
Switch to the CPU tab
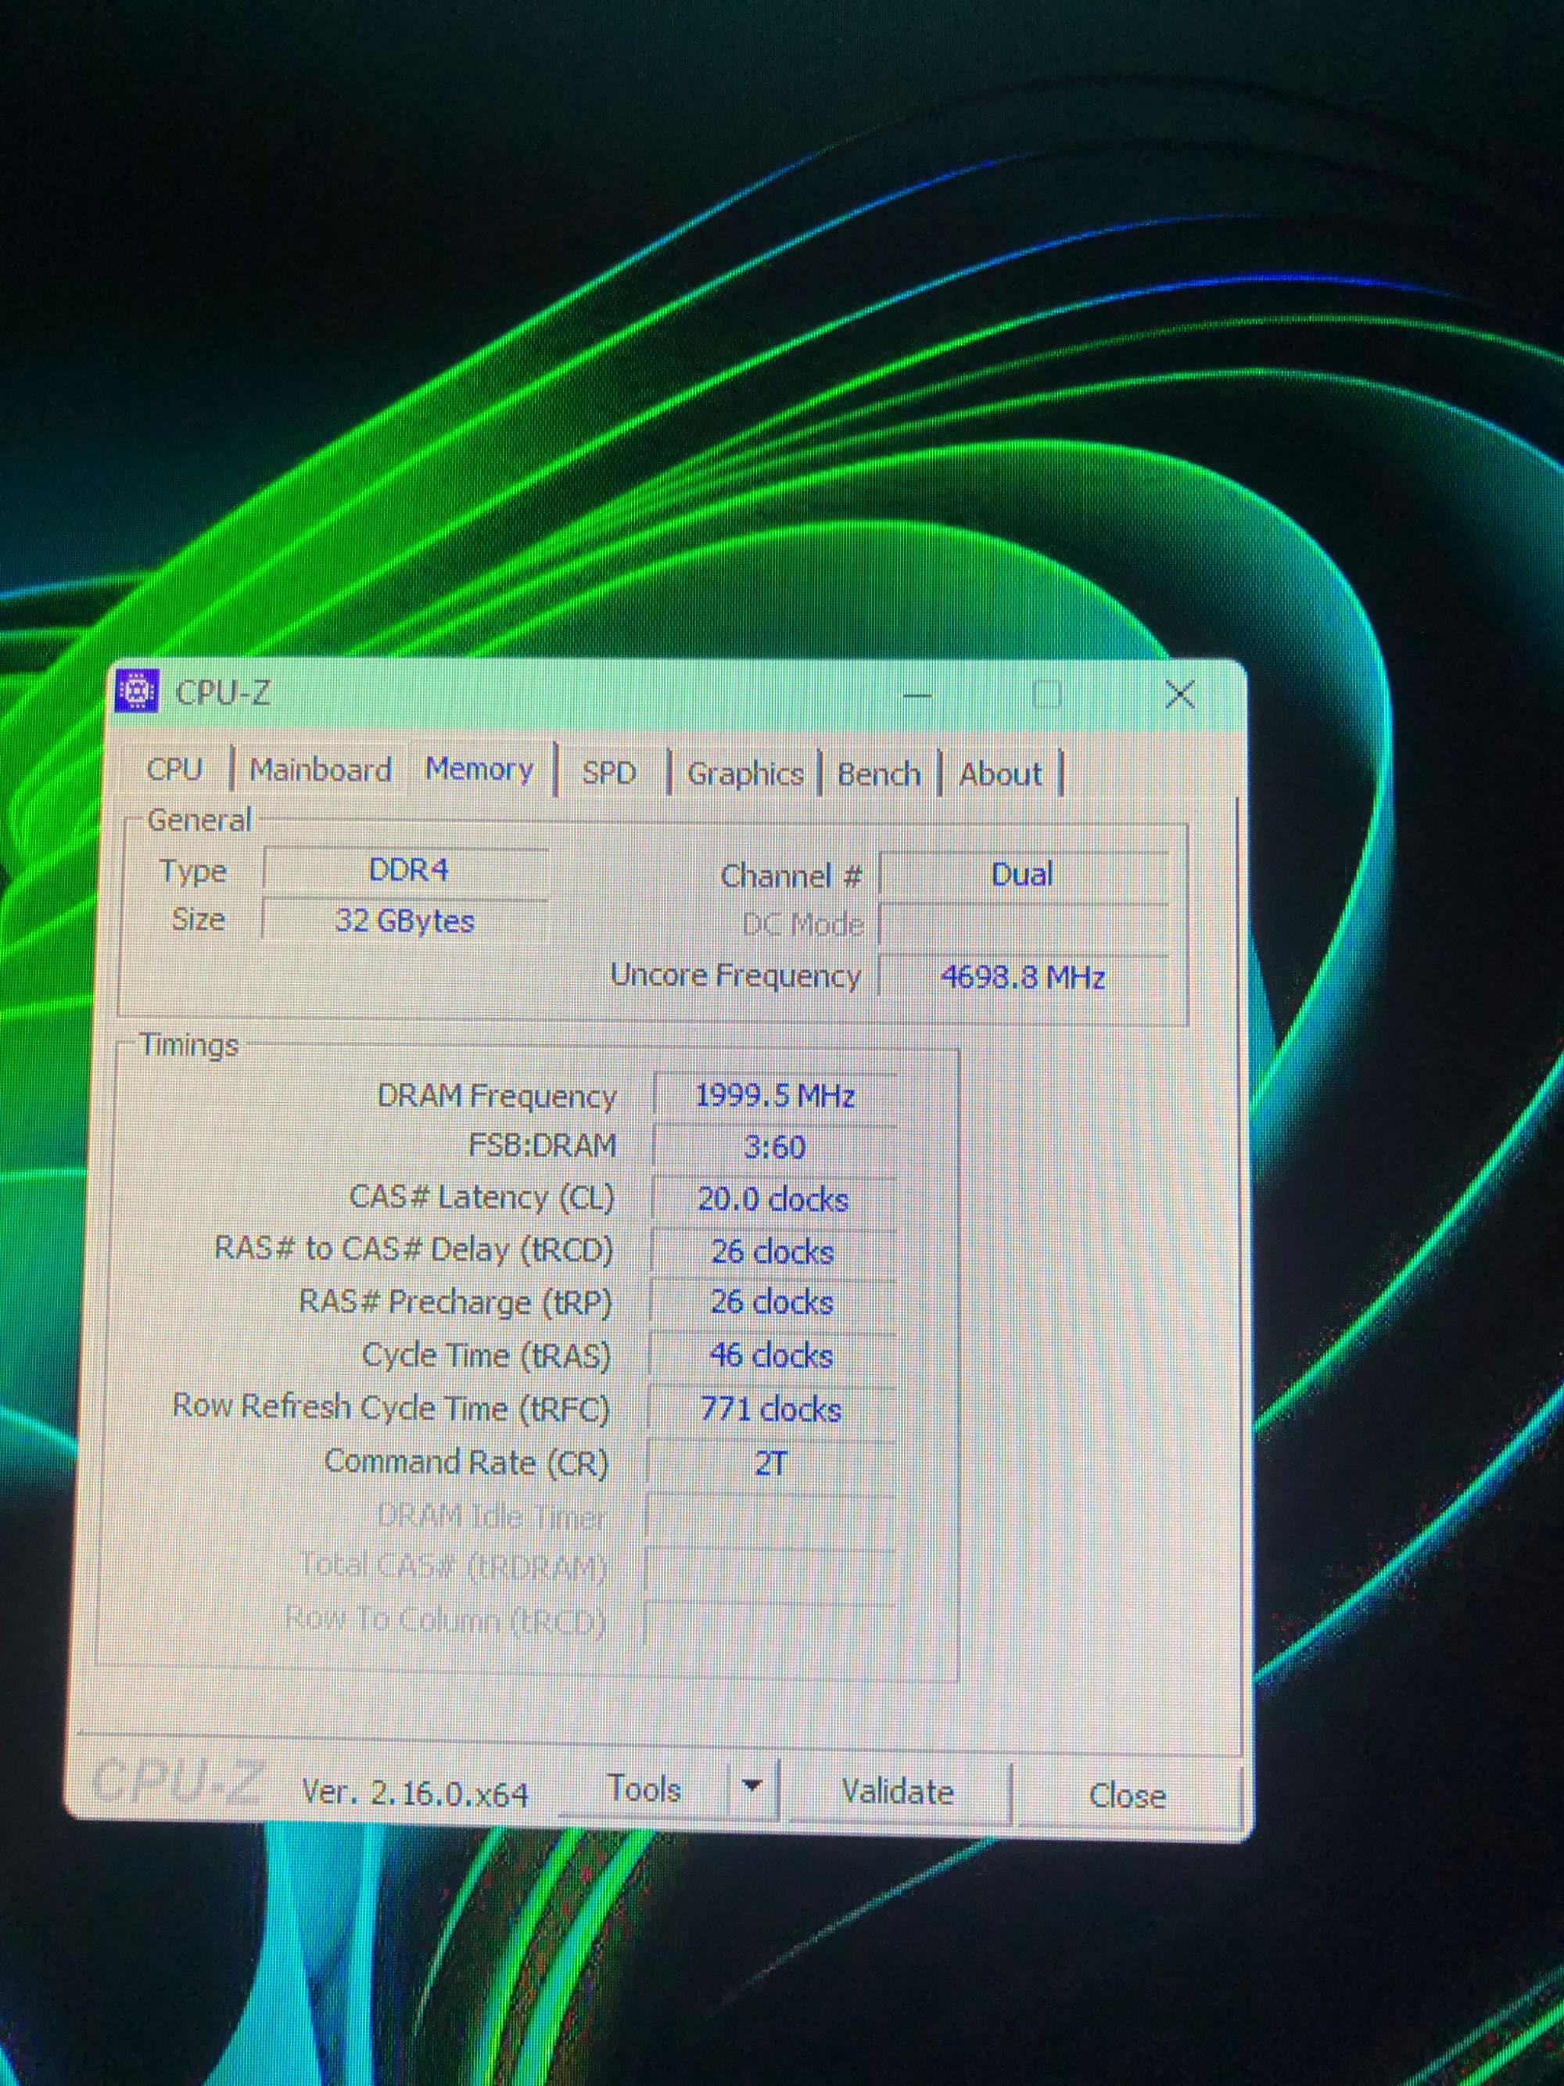coord(174,770)
